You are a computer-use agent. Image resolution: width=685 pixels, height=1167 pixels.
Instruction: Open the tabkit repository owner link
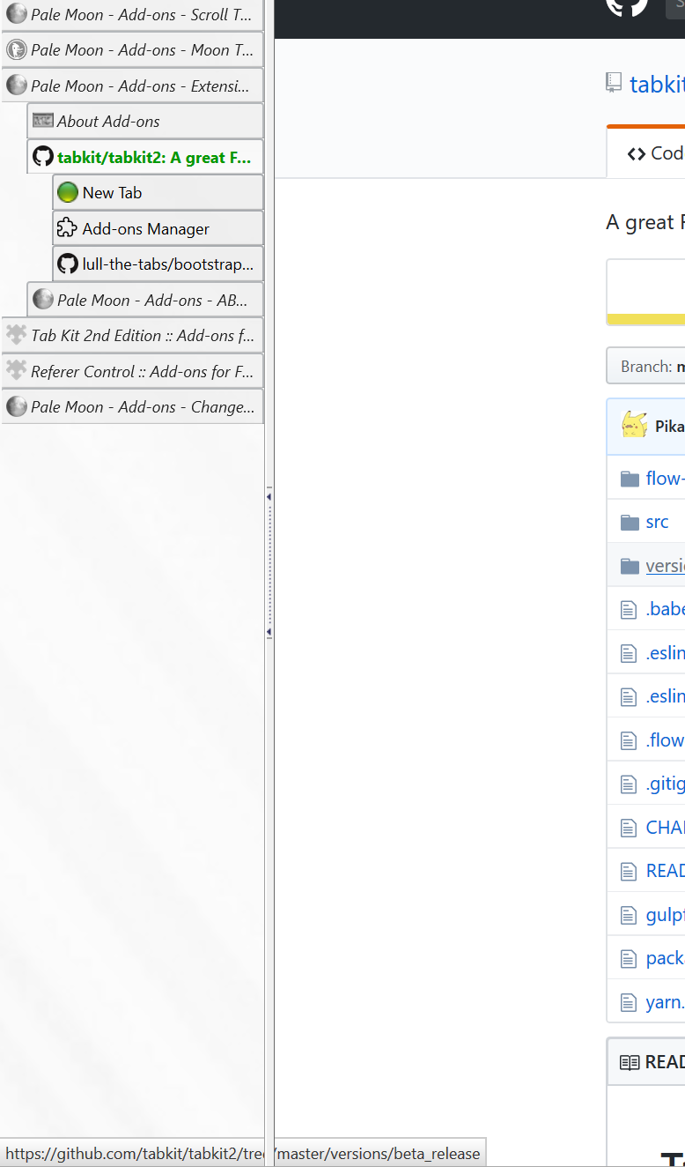(657, 84)
